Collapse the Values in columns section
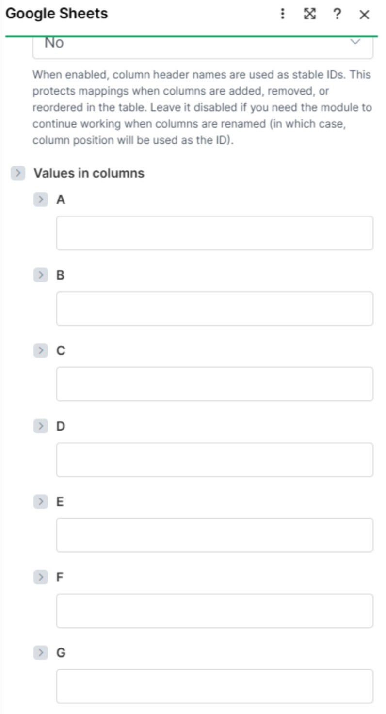The height and width of the screenshot is (714, 386). click(x=18, y=173)
